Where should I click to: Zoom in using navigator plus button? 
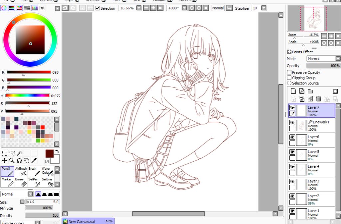click(331, 36)
